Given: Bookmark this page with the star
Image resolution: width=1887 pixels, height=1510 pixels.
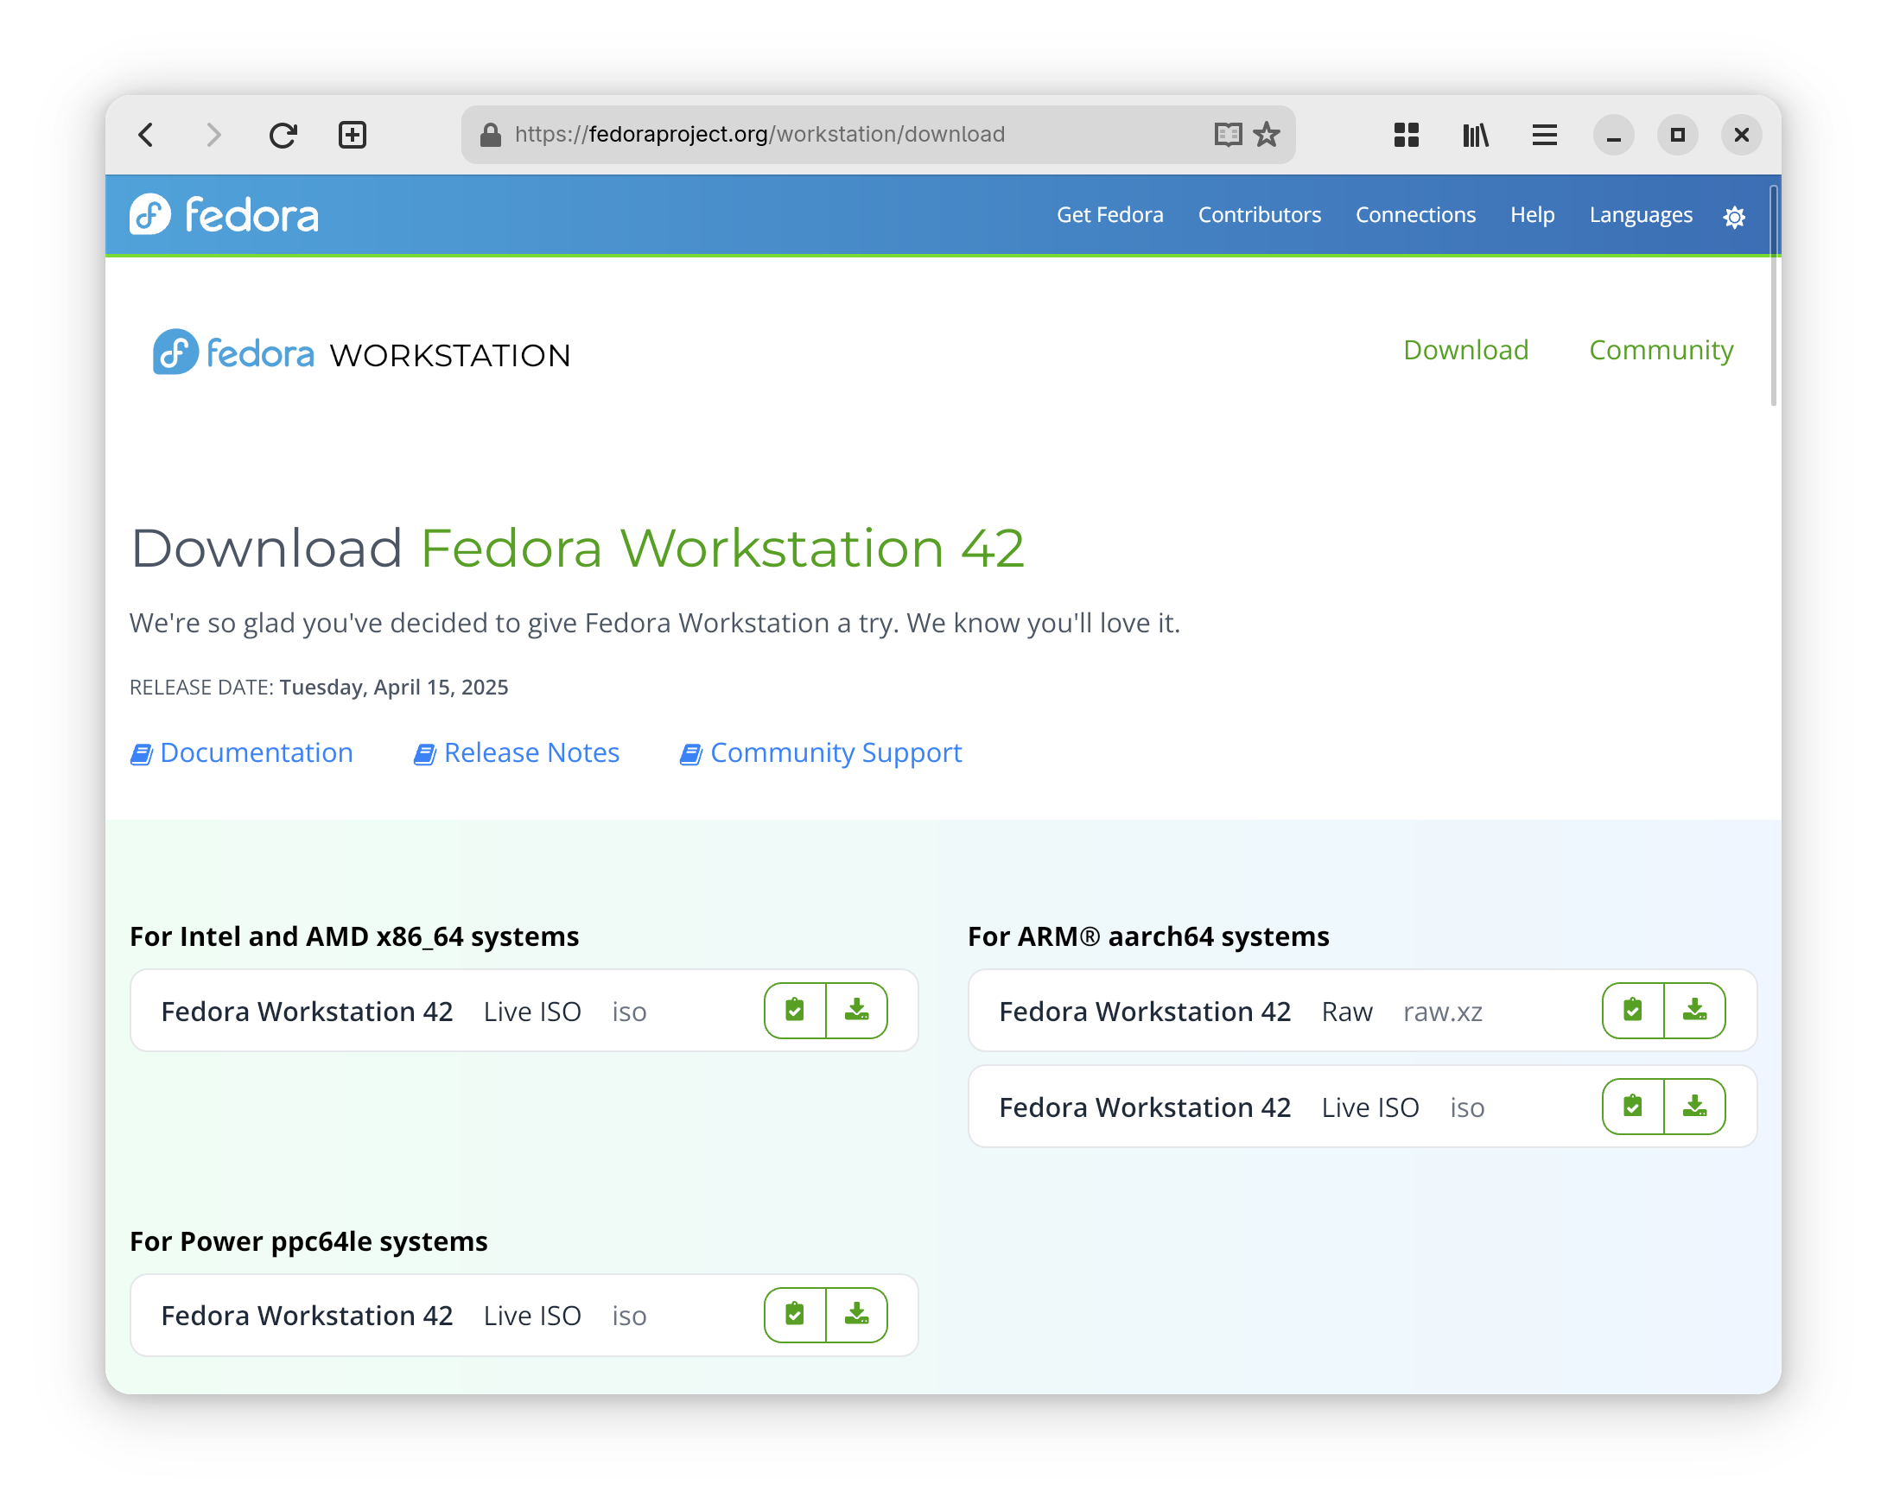Looking at the screenshot, I should click(x=1267, y=135).
